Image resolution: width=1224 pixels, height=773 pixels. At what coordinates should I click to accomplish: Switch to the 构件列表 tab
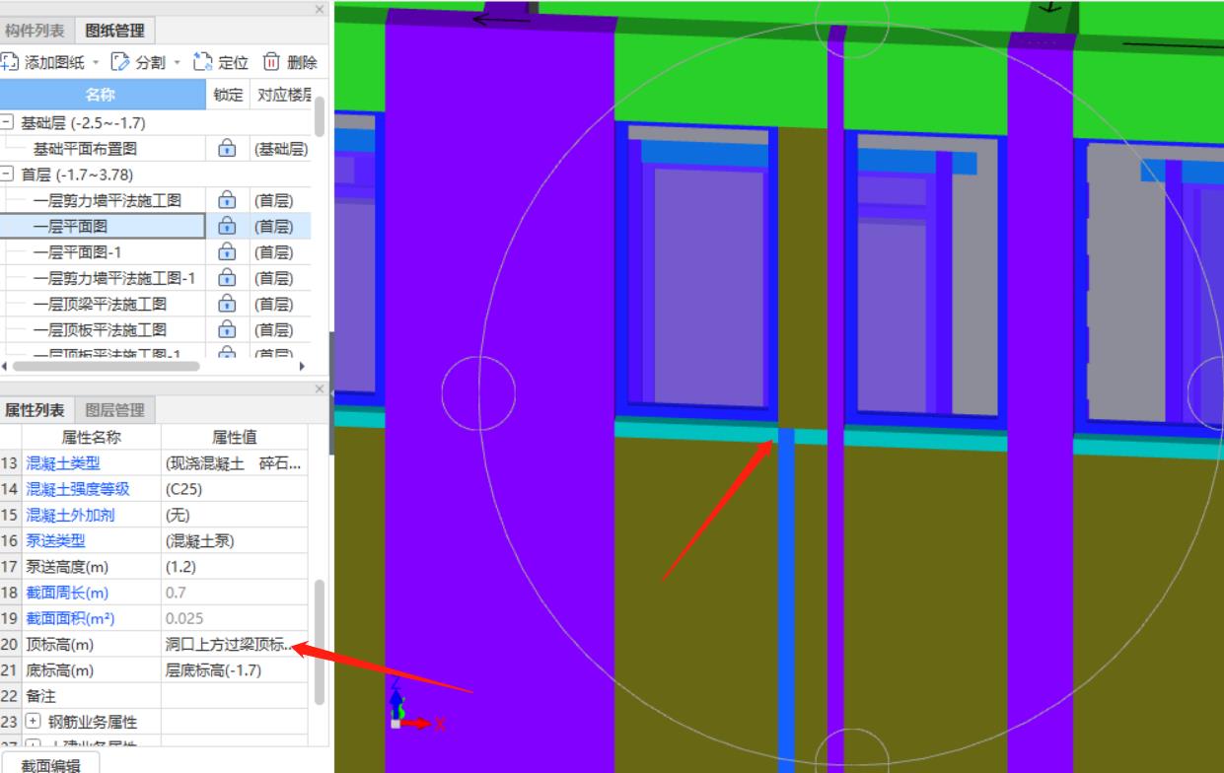[x=35, y=32]
